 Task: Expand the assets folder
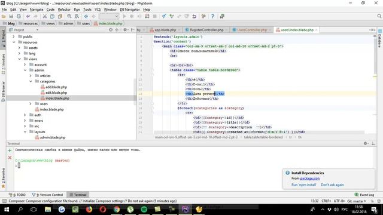tap(19, 48)
